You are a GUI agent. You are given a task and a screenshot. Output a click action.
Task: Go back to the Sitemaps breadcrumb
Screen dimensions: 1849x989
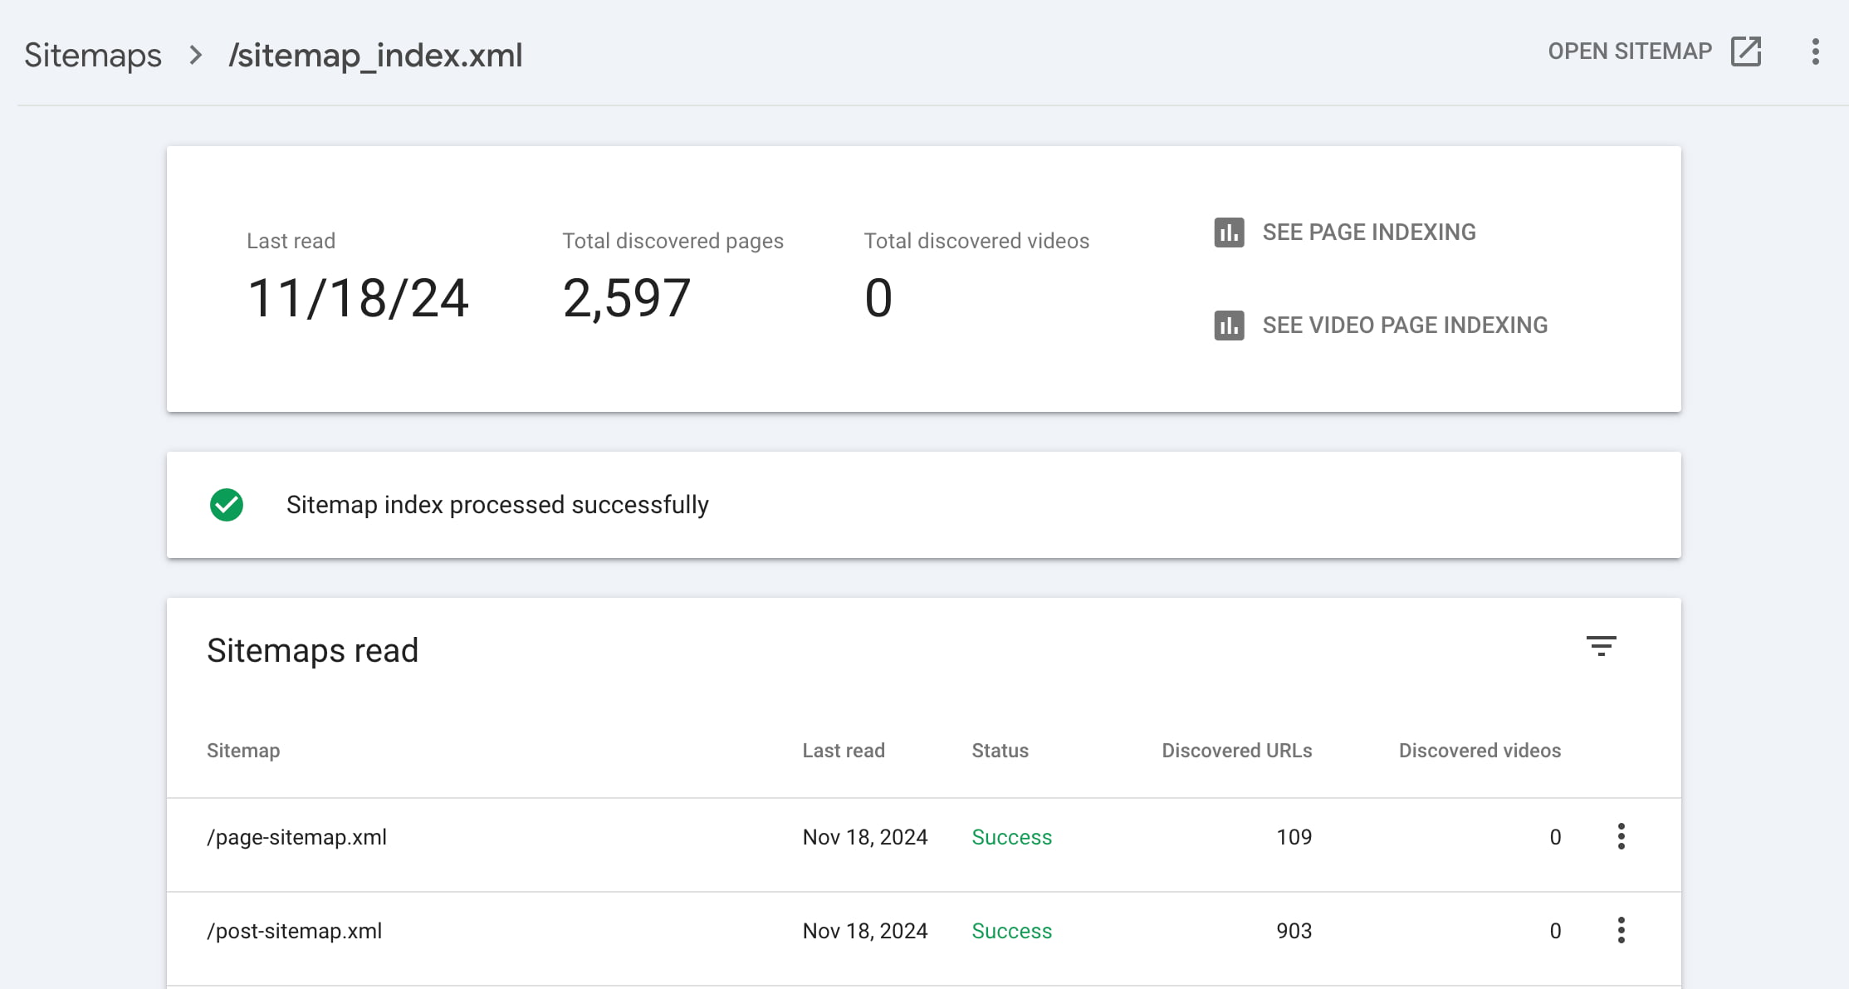(93, 56)
